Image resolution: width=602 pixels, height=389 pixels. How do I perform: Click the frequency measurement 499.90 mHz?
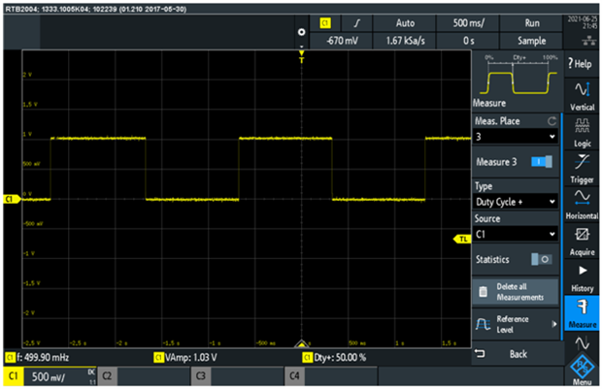pyautogui.click(x=37, y=358)
